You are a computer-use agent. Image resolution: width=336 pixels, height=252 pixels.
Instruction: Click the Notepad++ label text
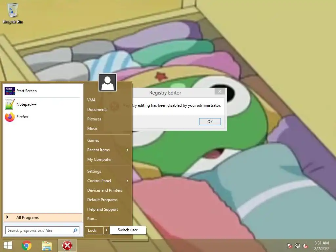coord(26,104)
